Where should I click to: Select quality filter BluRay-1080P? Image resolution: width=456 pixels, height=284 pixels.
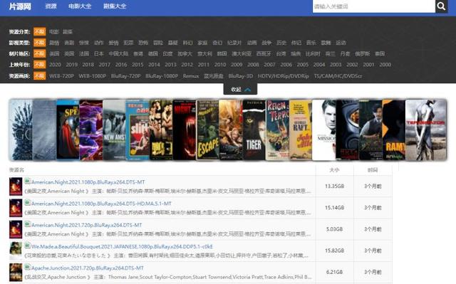coord(162,75)
